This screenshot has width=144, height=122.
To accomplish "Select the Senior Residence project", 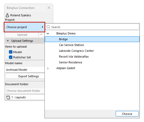I will (x=71, y=62).
